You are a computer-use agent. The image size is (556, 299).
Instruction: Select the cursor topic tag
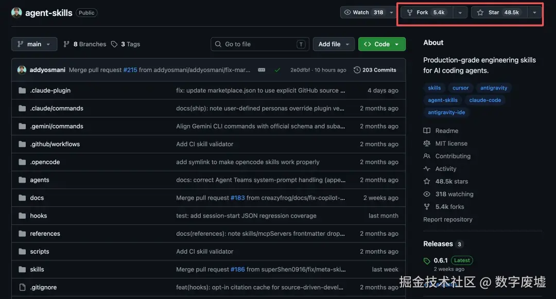tap(461, 88)
